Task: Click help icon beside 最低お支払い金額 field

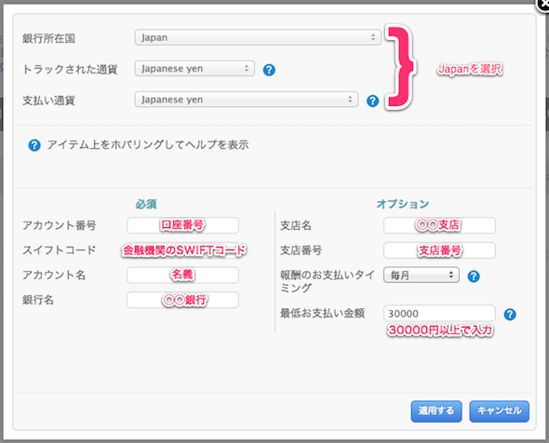Action: [510, 315]
